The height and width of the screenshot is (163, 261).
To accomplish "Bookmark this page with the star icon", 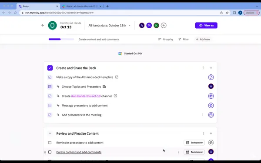I will click(227, 13).
